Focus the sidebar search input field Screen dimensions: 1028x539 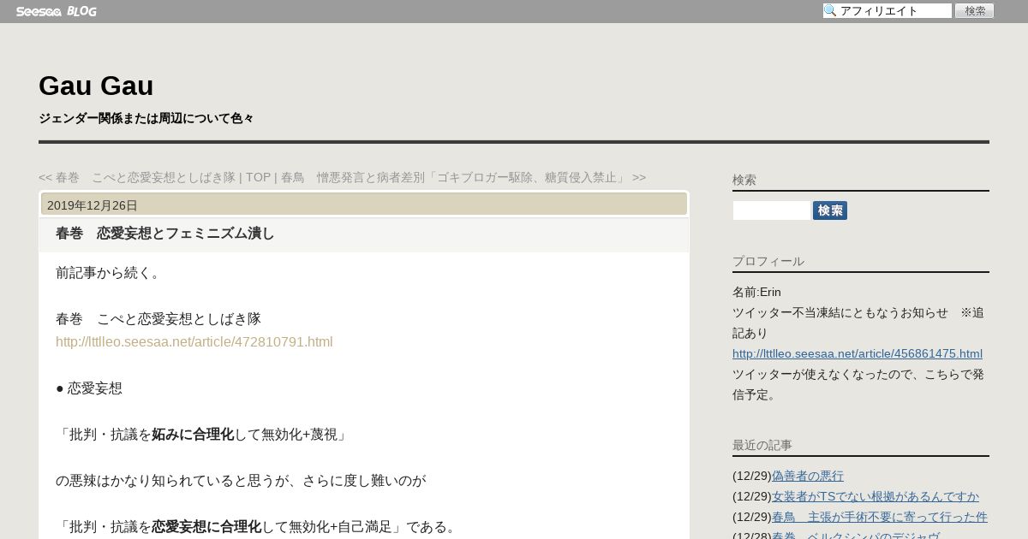(x=772, y=210)
